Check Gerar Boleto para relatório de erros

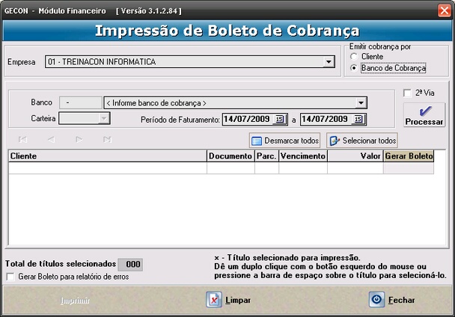[x=10, y=277]
